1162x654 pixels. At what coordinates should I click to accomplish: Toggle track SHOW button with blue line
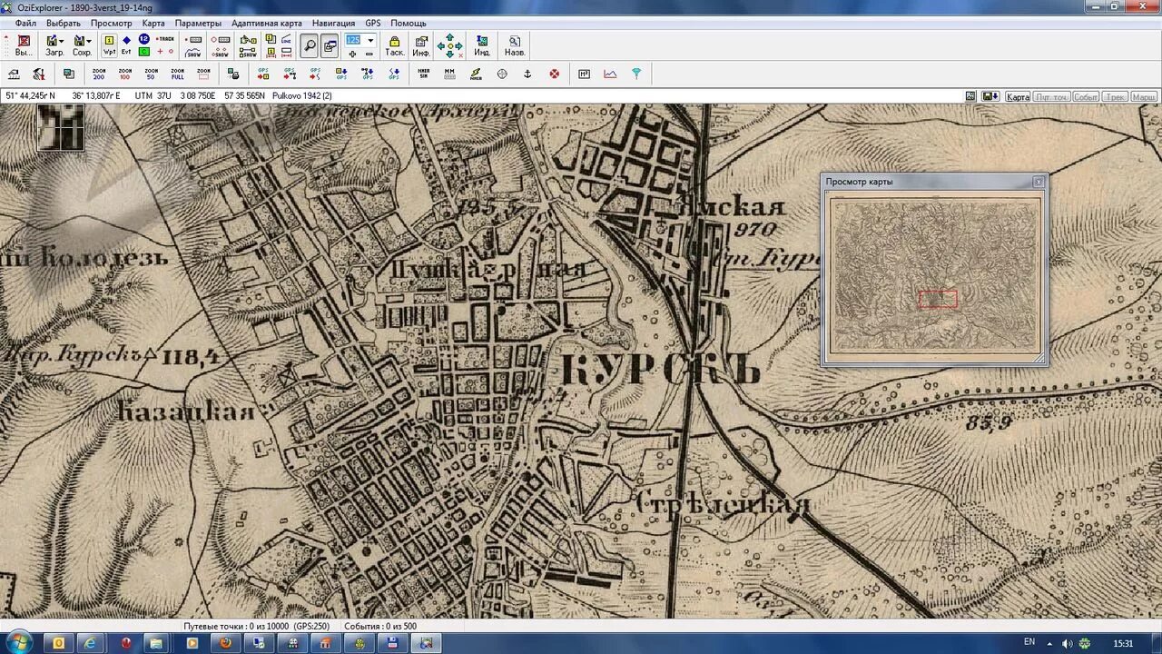point(193,52)
